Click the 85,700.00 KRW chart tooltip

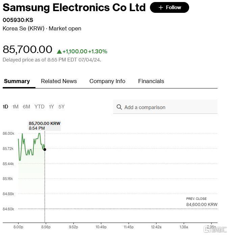[x=45, y=126]
